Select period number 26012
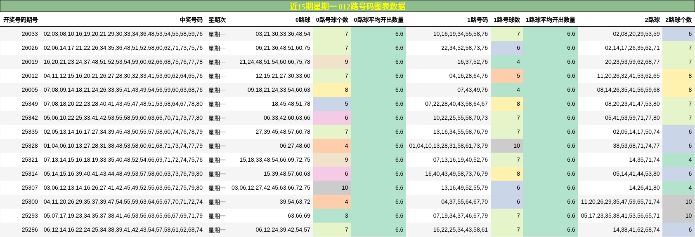The image size is (695, 237). tap(30, 76)
